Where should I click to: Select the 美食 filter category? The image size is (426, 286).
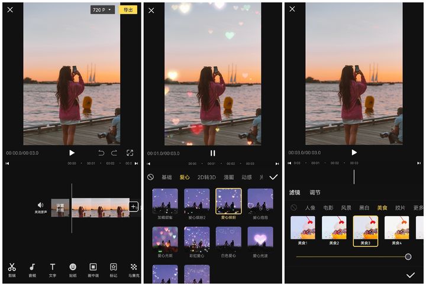pos(382,208)
